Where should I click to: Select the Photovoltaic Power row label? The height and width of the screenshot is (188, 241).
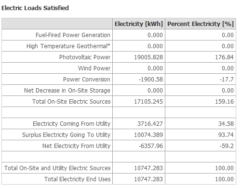85,57
